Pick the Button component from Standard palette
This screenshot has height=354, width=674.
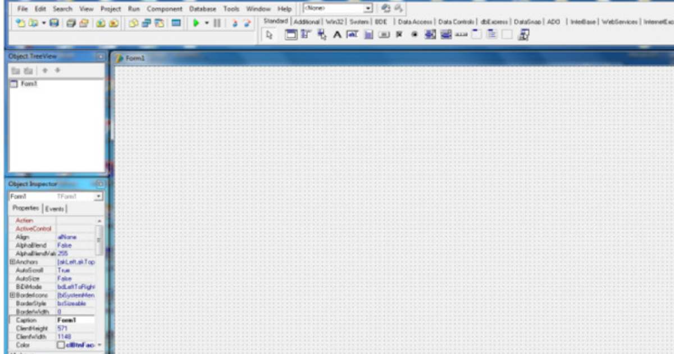pos(385,35)
